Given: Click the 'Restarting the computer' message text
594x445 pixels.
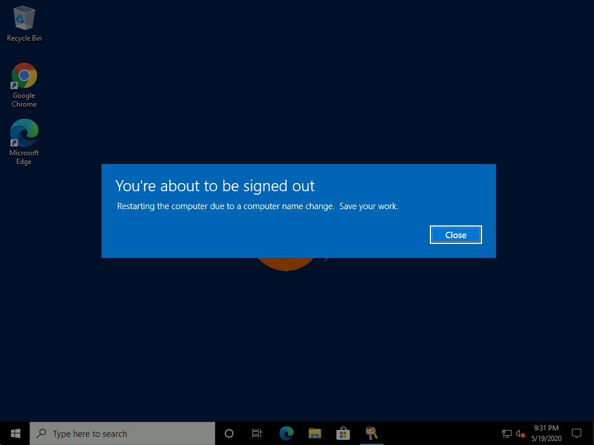Looking at the screenshot, I should pyautogui.click(x=258, y=206).
